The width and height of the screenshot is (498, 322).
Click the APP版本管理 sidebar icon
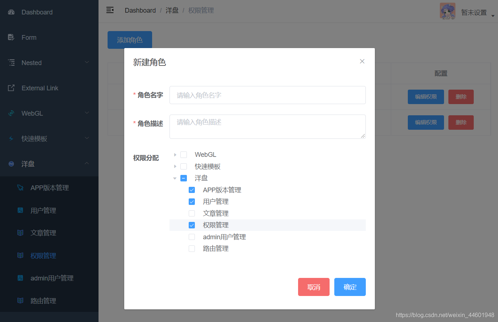pos(21,187)
